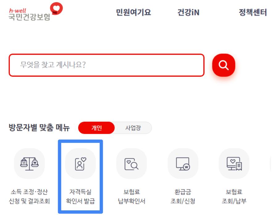Click the red magnifier search button
Viewport: 272px width, 215px height.
tap(224, 65)
